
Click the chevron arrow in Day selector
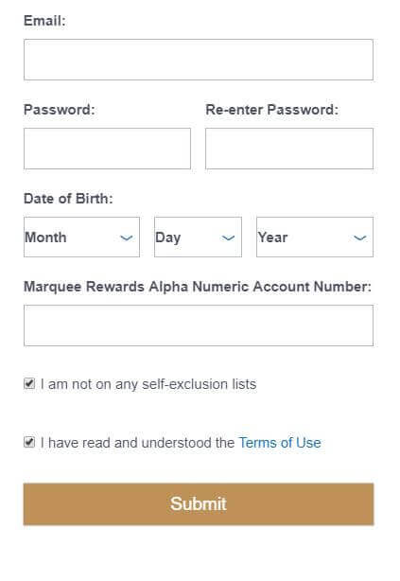(228, 238)
